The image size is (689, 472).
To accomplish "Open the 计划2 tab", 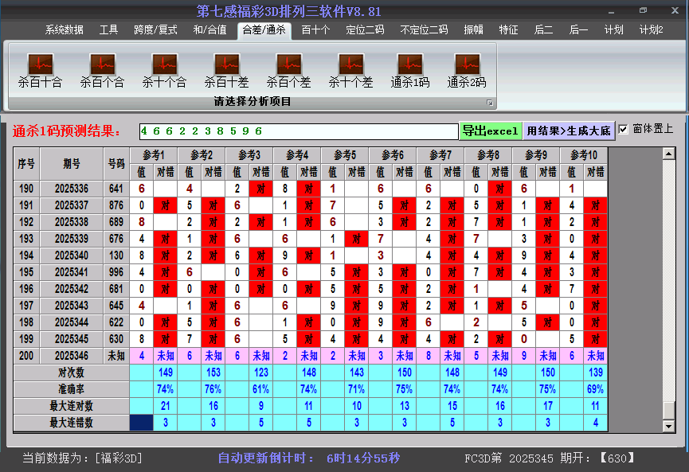I will tap(651, 30).
